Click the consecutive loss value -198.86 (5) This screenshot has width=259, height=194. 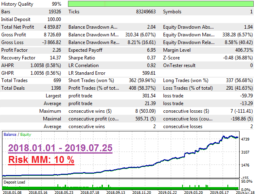coord(242,119)
